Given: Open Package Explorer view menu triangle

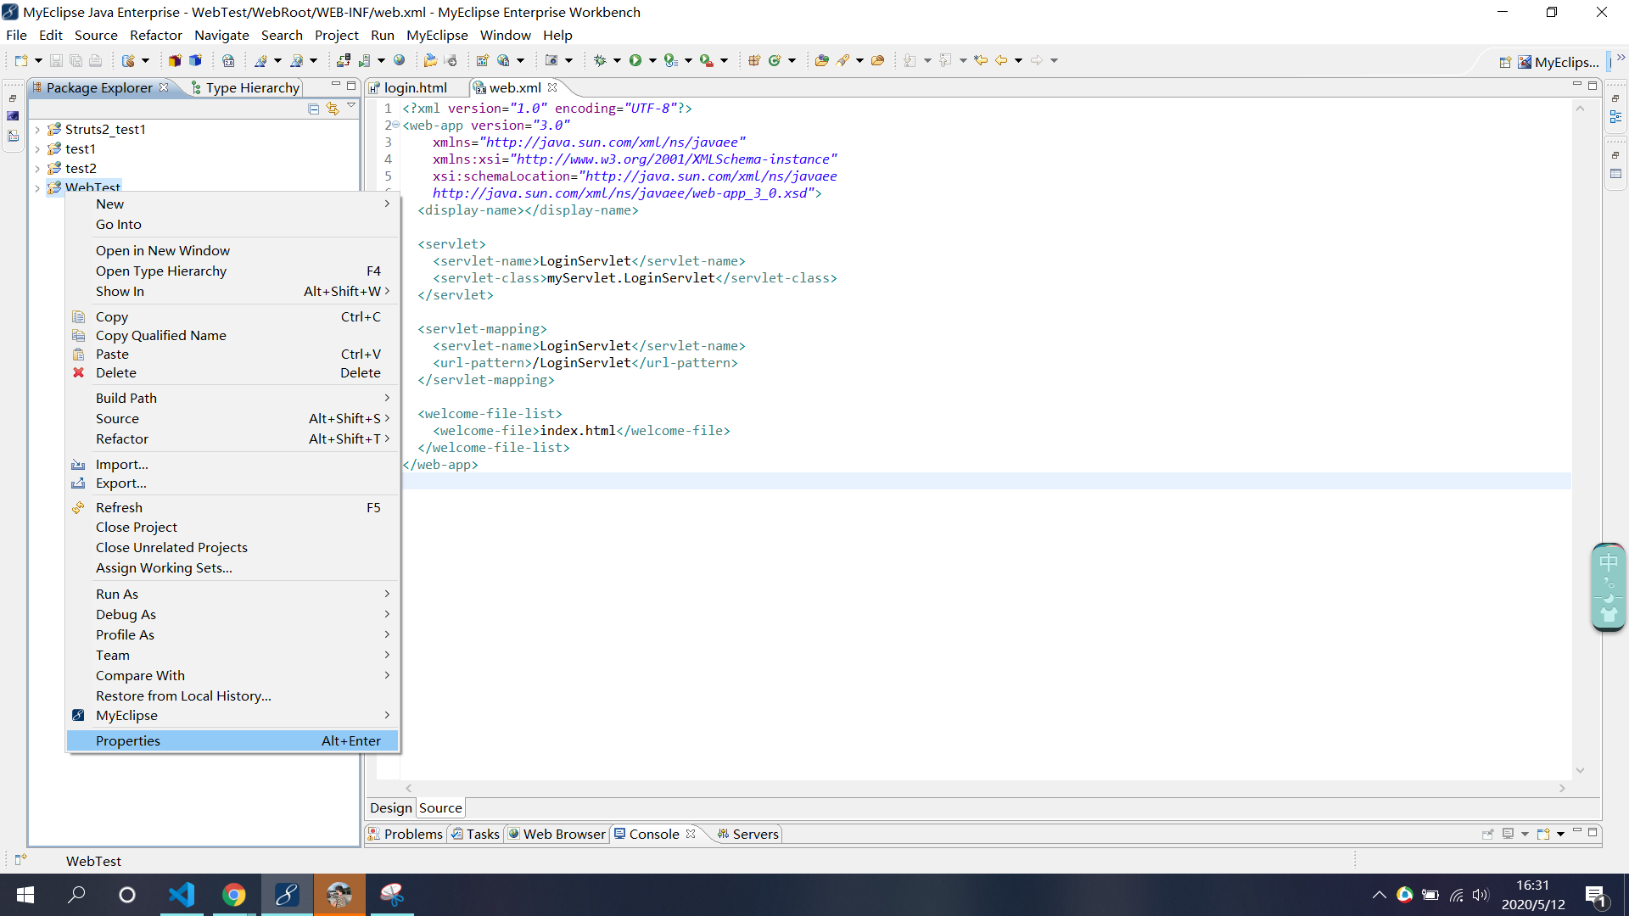Looking at the screenshot, I should [351, 107].
